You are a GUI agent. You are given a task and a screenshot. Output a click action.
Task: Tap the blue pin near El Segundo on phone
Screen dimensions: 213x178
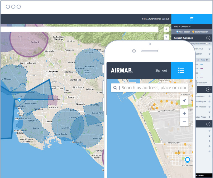tap(187, 160)
